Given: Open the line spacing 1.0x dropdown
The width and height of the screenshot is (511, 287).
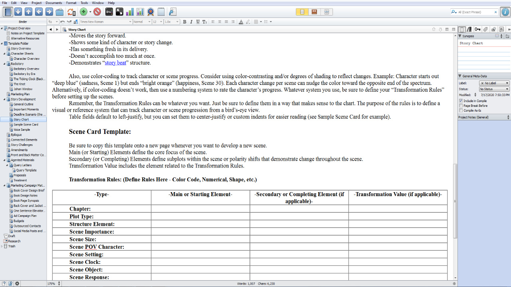Looking at the screenshot, I should pos(172,22).
